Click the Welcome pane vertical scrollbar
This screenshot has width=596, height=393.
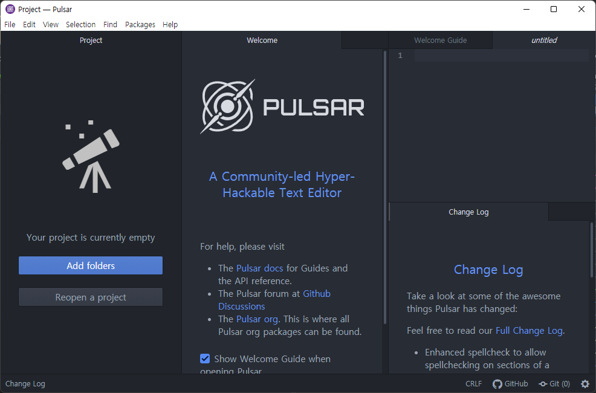coord(385,187)
